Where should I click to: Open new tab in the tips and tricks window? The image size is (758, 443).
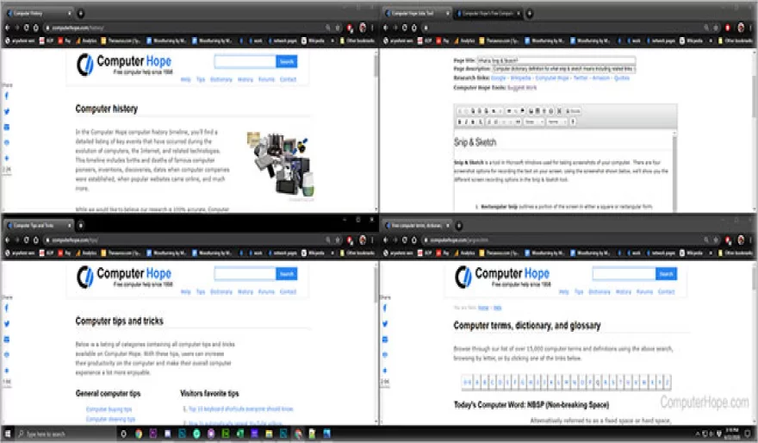[x=81, y=225]
